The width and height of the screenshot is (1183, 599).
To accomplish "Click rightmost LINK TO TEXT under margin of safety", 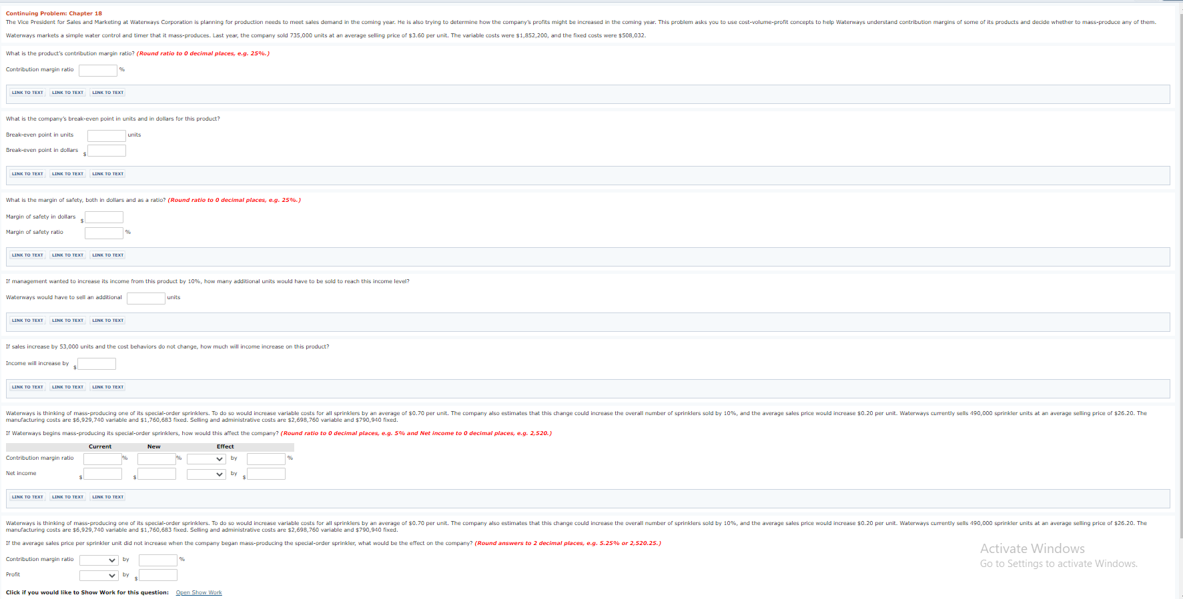I will (108, 255).
